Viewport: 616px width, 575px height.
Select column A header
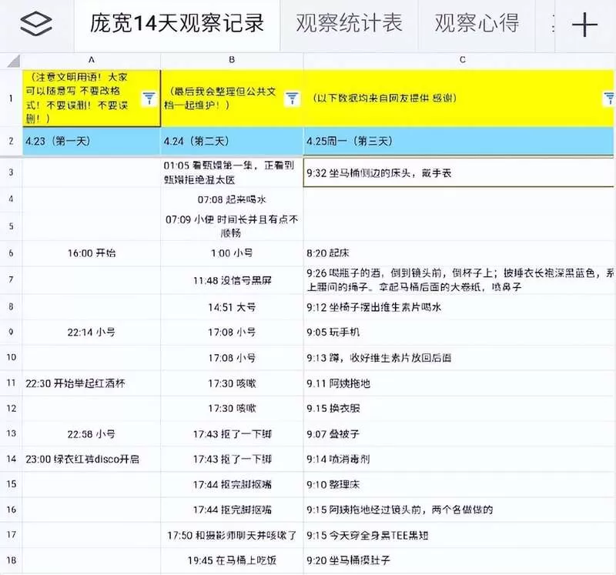(x=91, y=60)
